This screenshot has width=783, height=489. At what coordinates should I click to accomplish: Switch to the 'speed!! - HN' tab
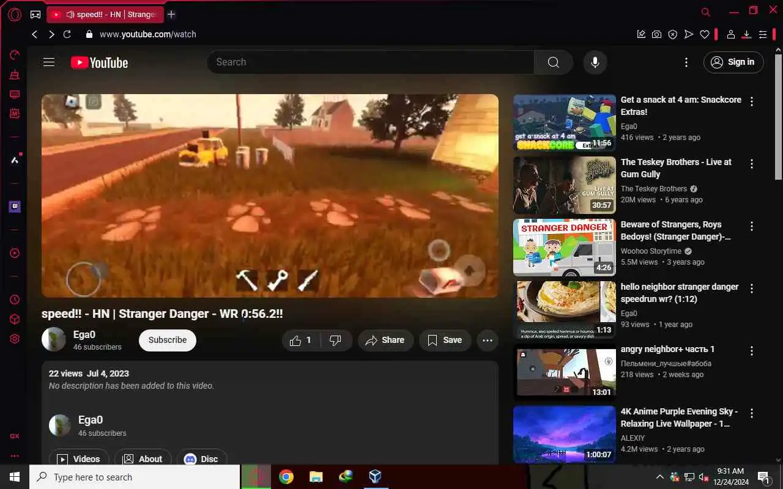point(105,14)
